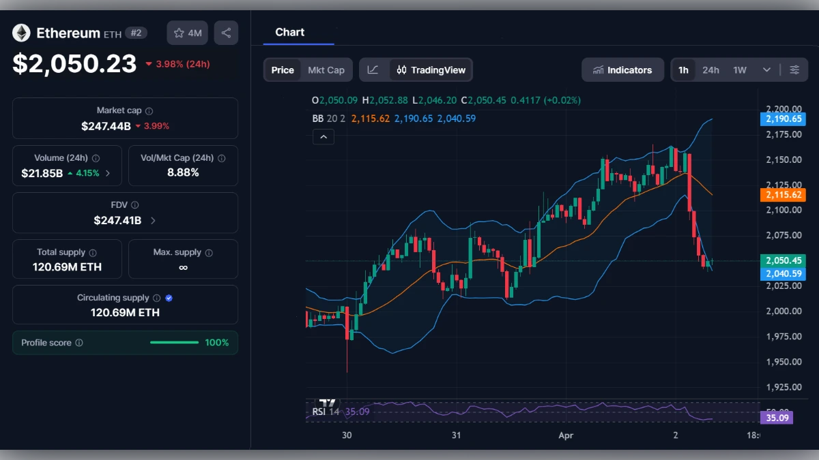The height and width of the screenshot is (460, 819).
Task: Switch to the Mkt Cap view
Action: (x=326, y=70)
